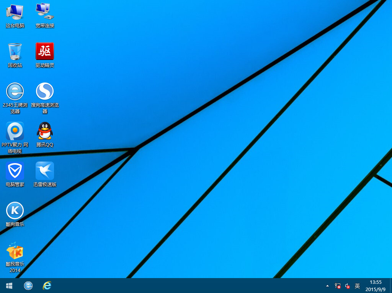Start Tencent PC Manager (电脑管家)
This screenshot has height=293, width=392.
point(15,171)
